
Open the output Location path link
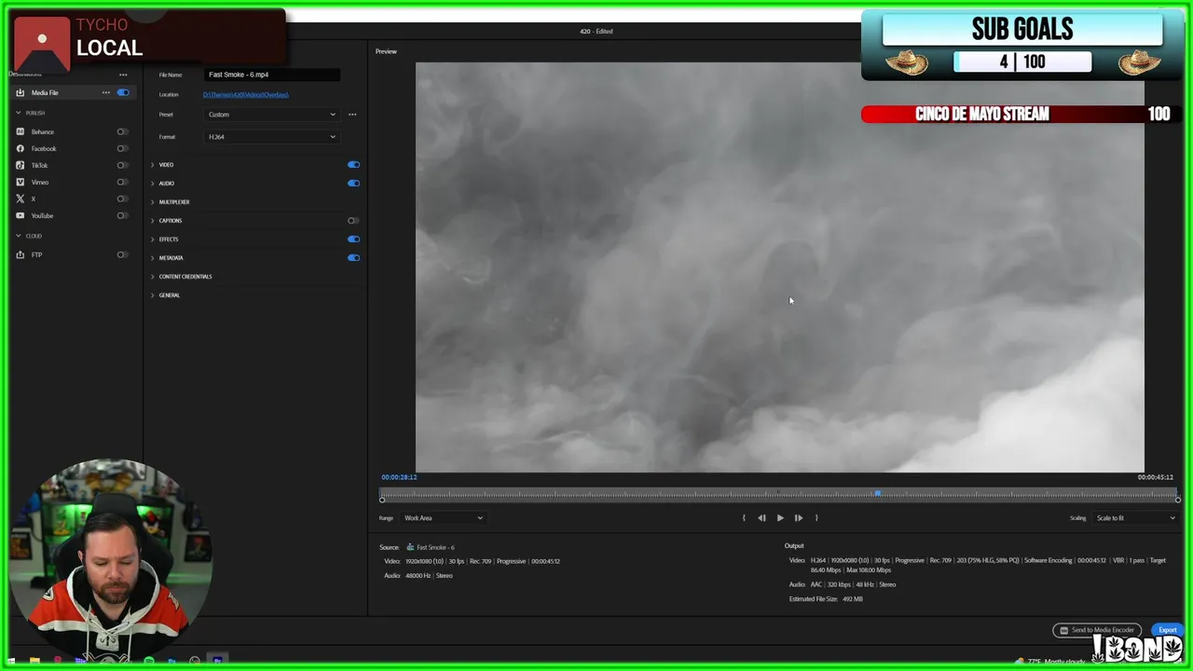pyautogui.click(x=245, y=95)
